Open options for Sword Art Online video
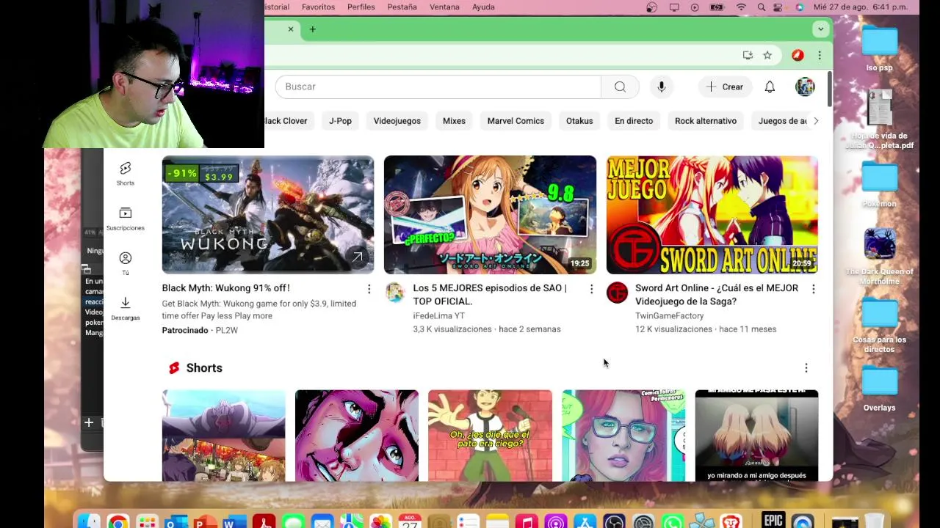 [813, 289]
